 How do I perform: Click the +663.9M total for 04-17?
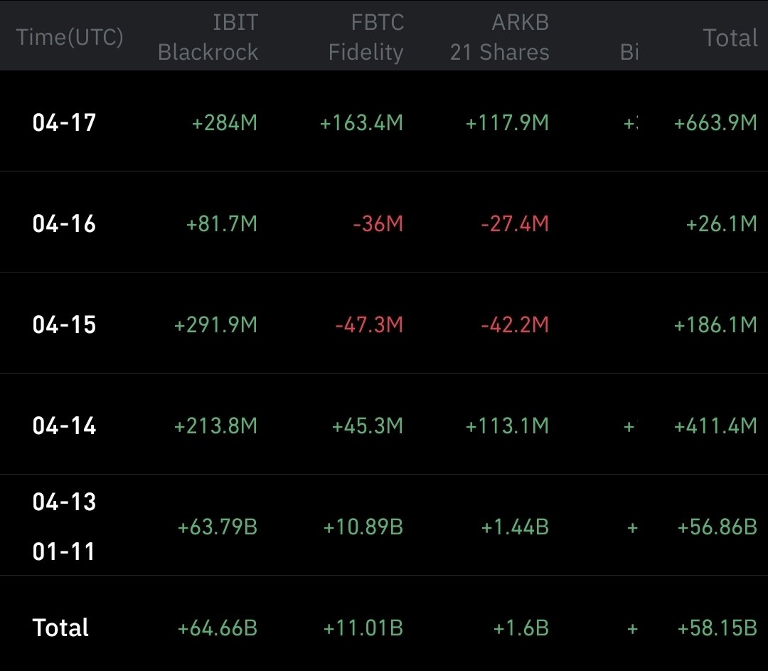coord(715,123)
